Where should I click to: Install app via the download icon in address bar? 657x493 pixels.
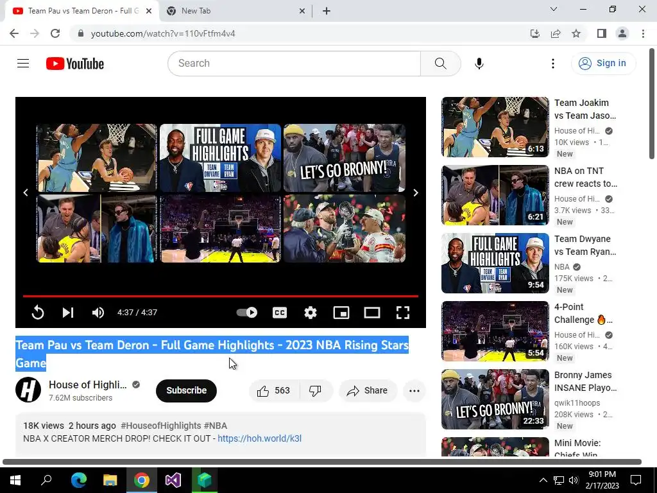coord(535,33)
